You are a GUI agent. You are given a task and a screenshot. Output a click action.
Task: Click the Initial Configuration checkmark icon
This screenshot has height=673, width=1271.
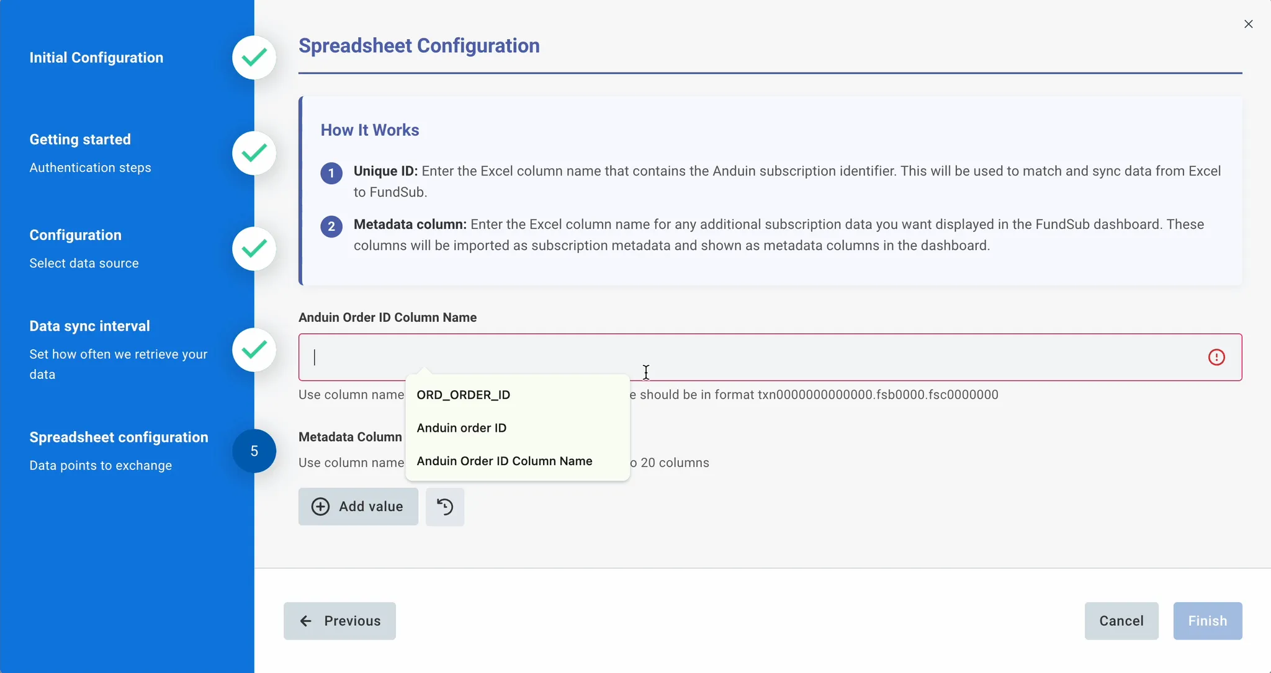(254, 58)
